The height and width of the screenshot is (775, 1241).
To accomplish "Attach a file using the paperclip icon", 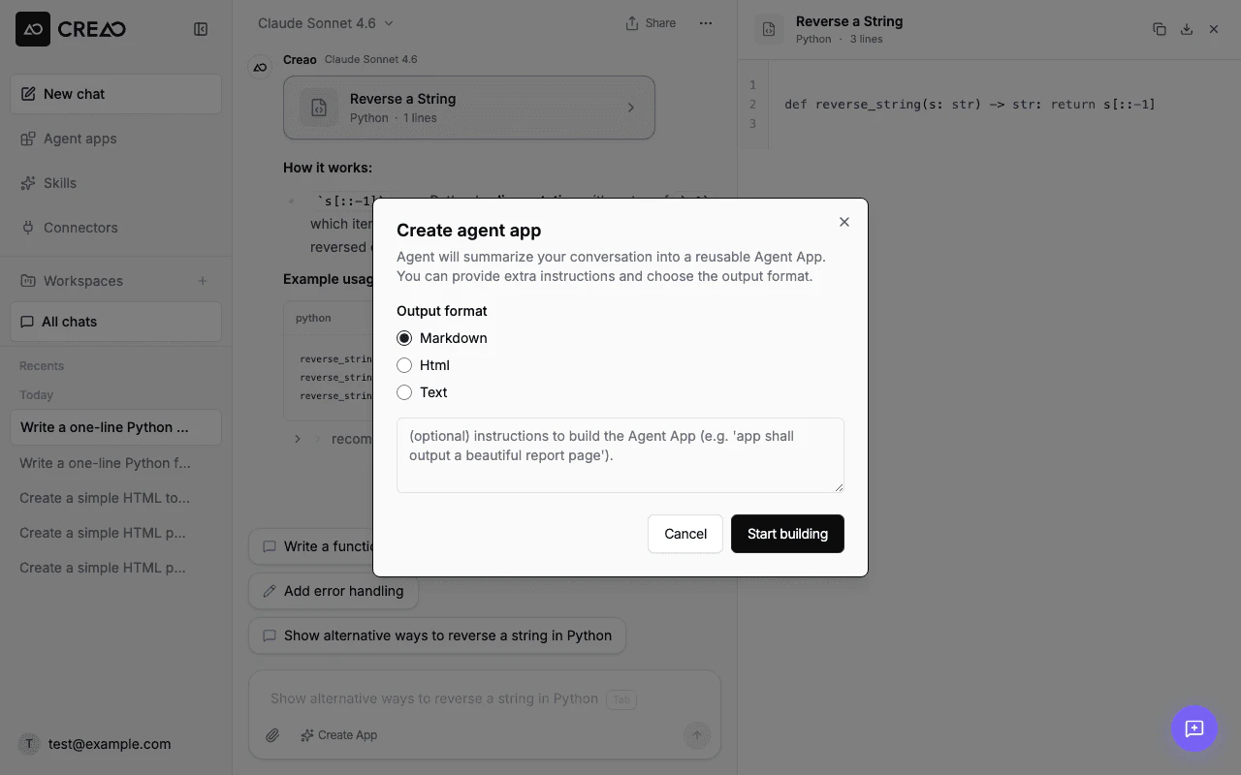I will 272,734.
